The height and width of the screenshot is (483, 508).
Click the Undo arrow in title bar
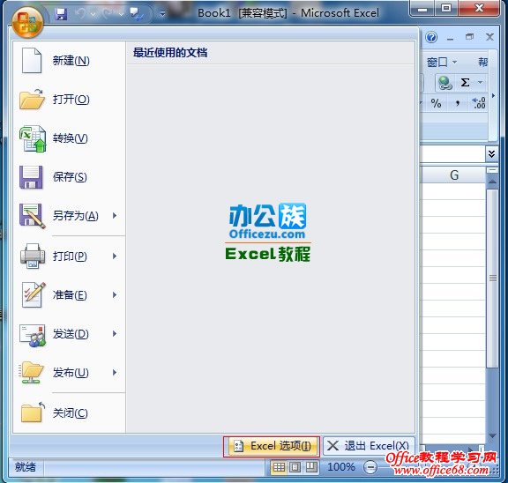pyautogui.click(x=81, y=14)
